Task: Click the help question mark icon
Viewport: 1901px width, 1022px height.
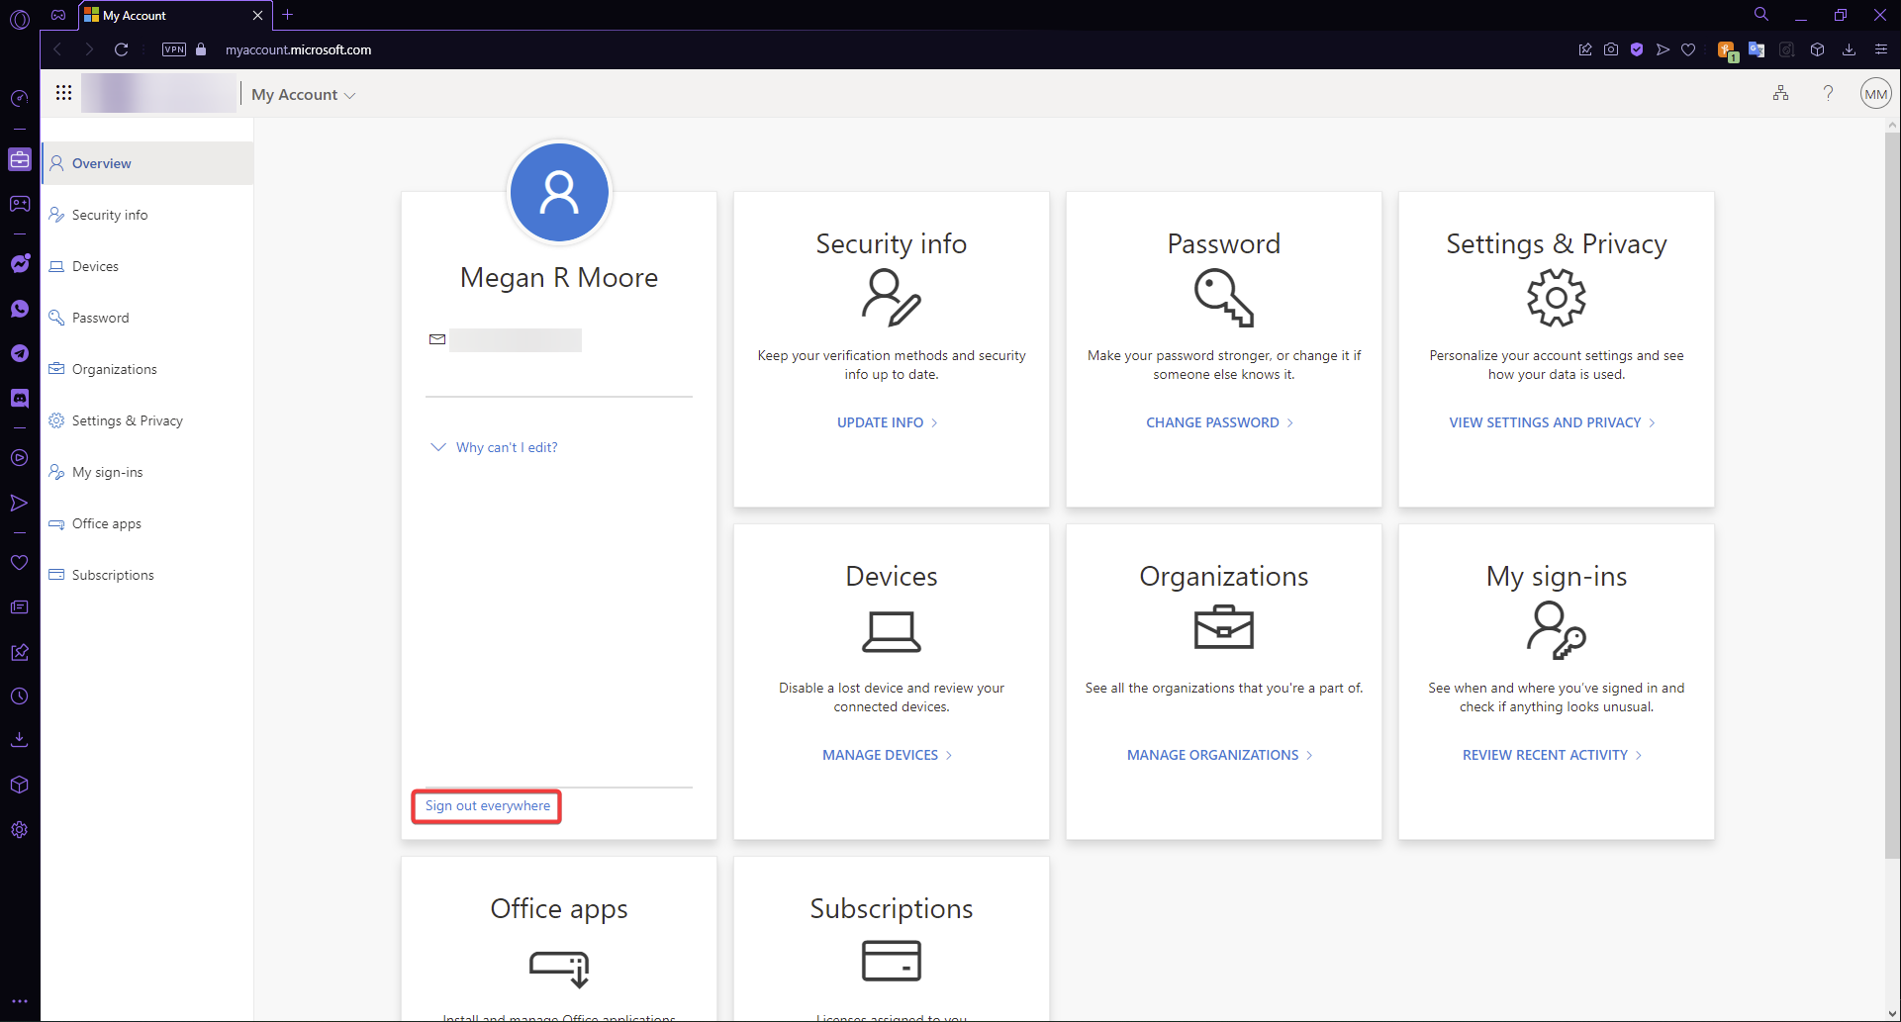Action: tap(1828, 93)
